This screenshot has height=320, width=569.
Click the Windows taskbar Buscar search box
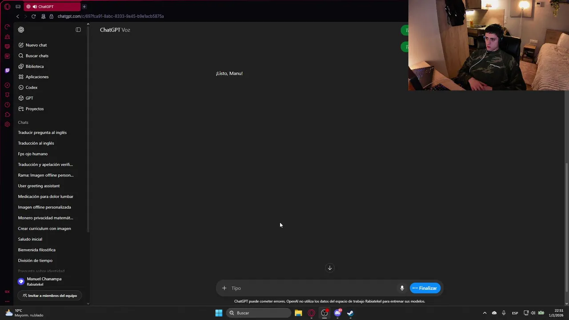coord(259,313)
